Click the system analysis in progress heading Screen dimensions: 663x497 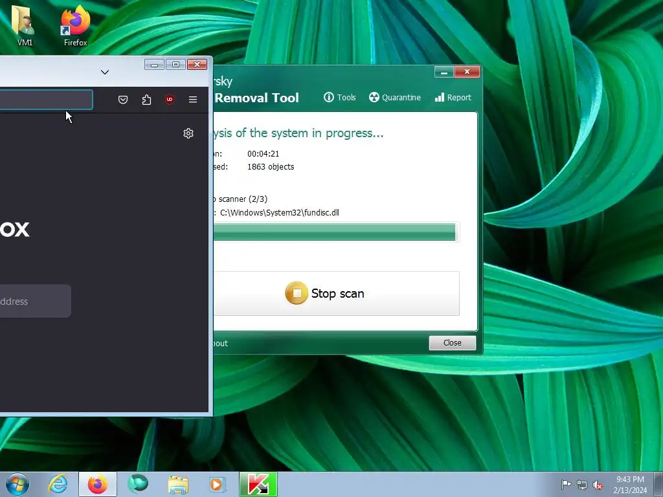(298, 133)
